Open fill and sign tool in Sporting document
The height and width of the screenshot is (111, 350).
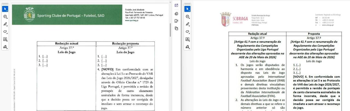click(x=5, y=47)
